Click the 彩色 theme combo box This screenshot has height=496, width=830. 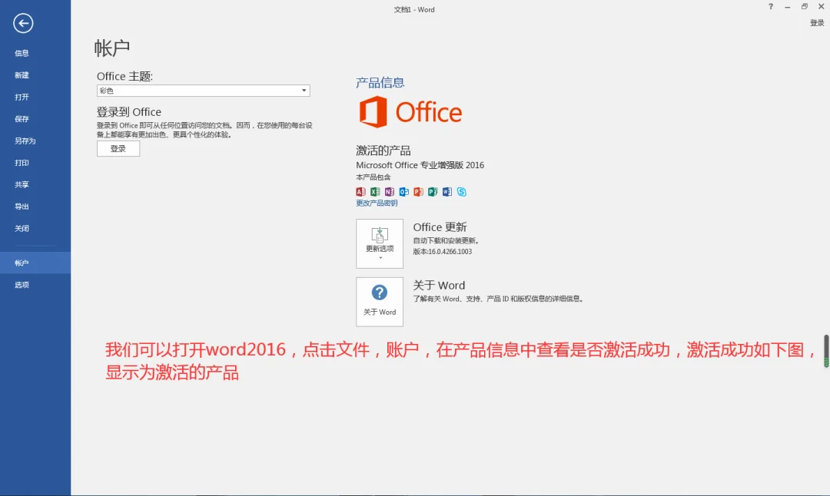pyautogui.click(x=203, y=91)
